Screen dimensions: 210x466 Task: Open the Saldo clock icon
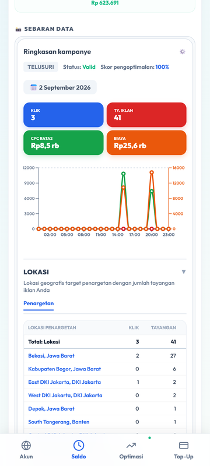(x=79, y=445)
